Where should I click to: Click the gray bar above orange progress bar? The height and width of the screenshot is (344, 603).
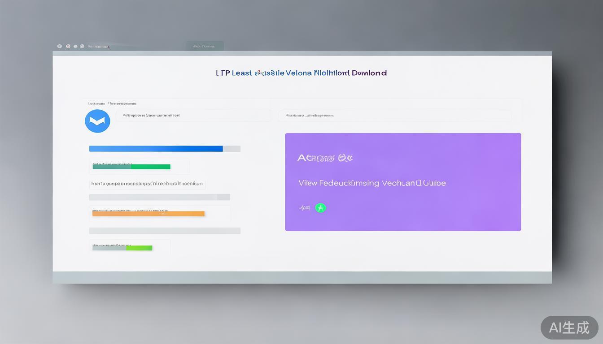tap(159, 197)
